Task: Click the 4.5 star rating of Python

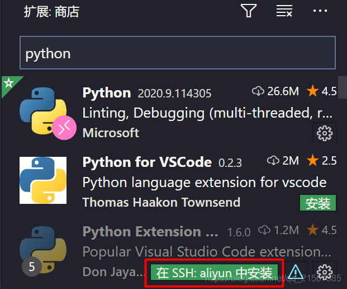Action: (x=322, y=91)
